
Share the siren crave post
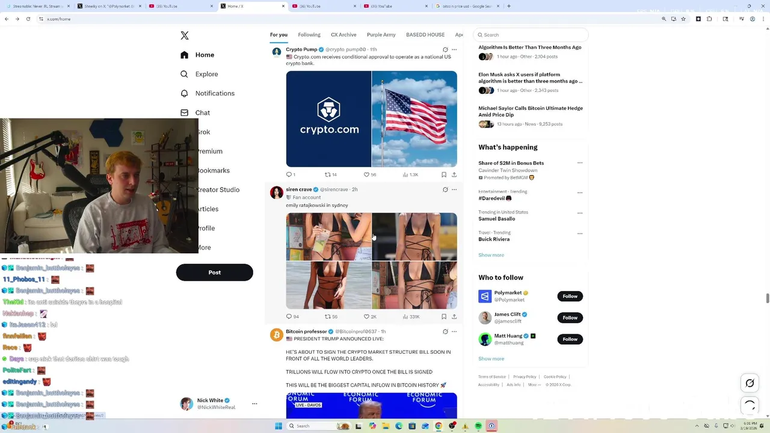454,316
